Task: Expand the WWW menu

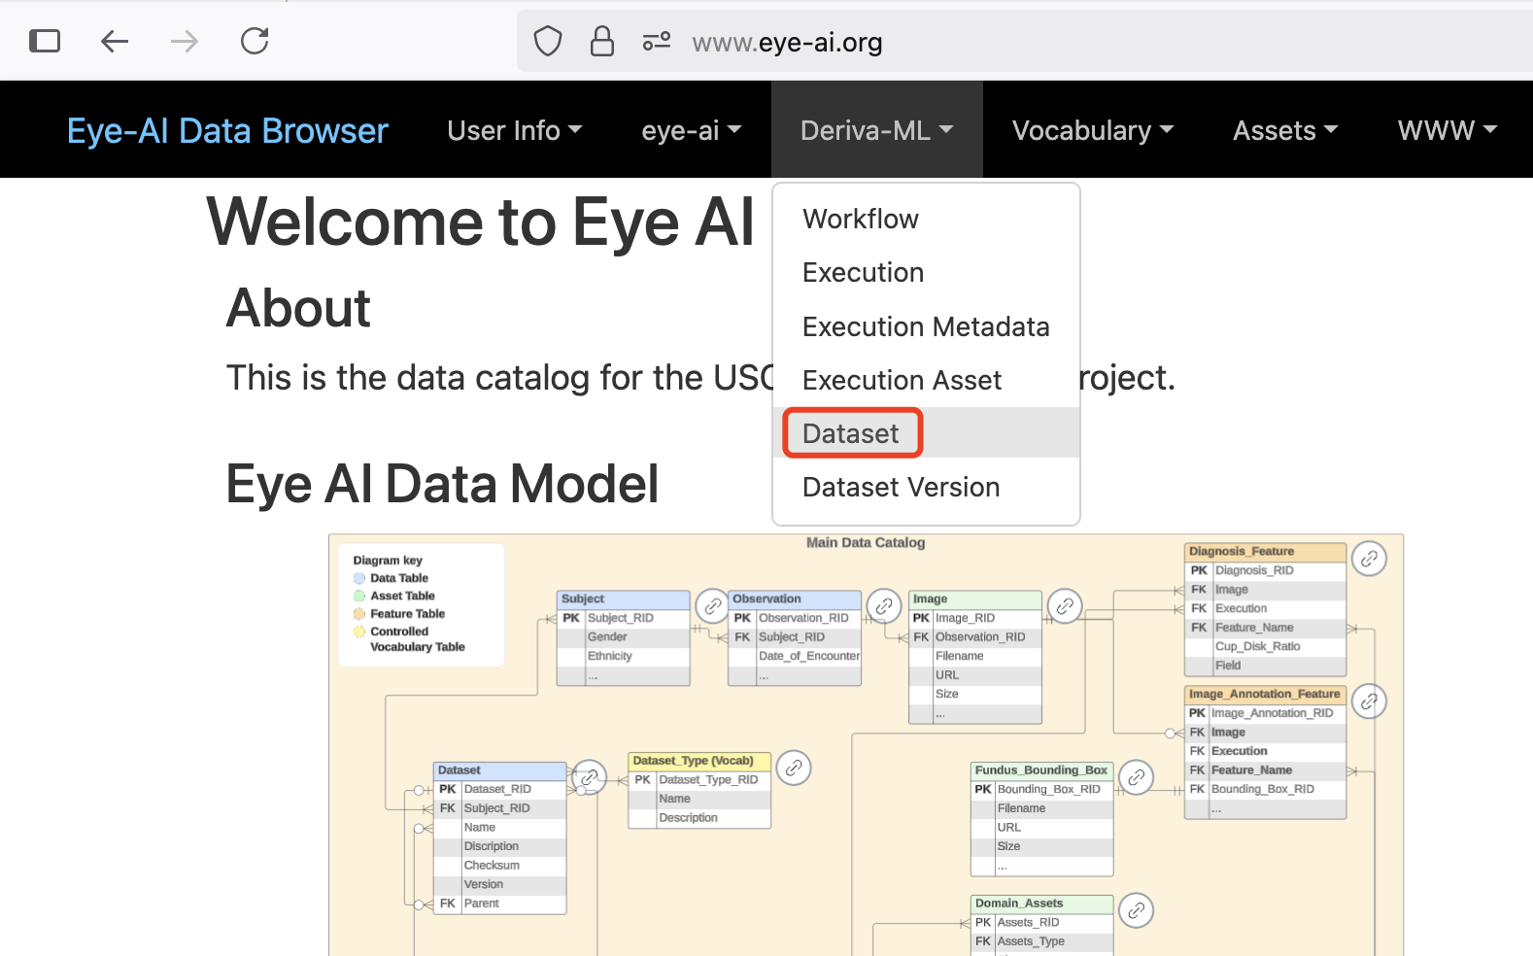Action: click(1447, 130)
